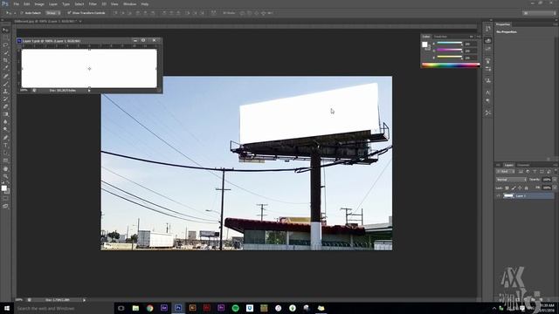Image resolution: width=559 pixels, height=314 pixels.
Task: Open the Normal blend mode dropdown
Action: (x=511, y=180)
